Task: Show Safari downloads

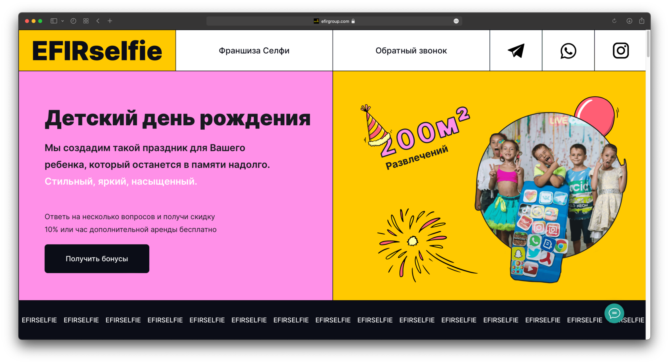Action: click(x=629, y=21)
